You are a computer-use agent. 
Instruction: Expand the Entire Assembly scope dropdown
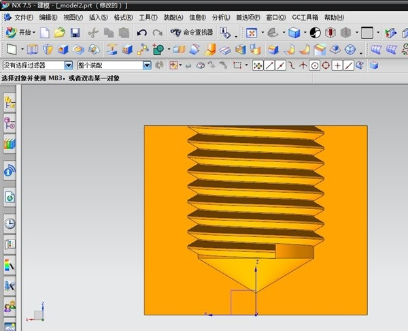tap(147, 65)
